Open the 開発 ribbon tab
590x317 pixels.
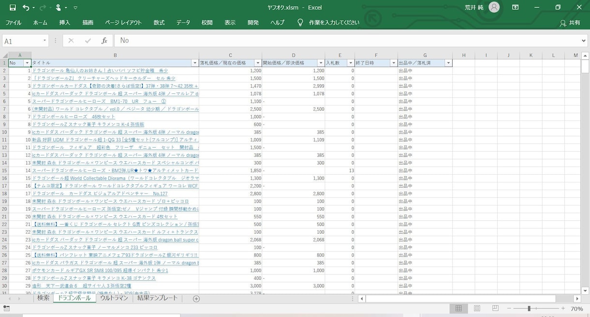pyautogui.click(x=253, y=23)
